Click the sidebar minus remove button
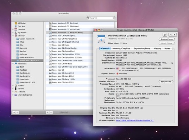Screen dimensions: 189x140 tap(17, 112)
